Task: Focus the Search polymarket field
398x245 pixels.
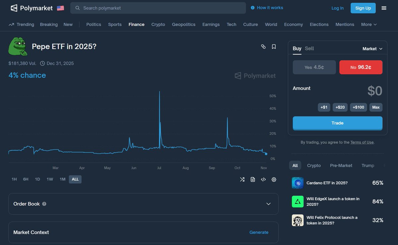Action: (158, 8)
